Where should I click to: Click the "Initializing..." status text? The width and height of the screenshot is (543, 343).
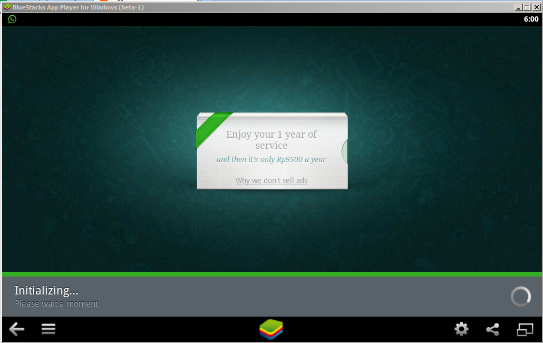pyautogui.click(x=46, y=290)
